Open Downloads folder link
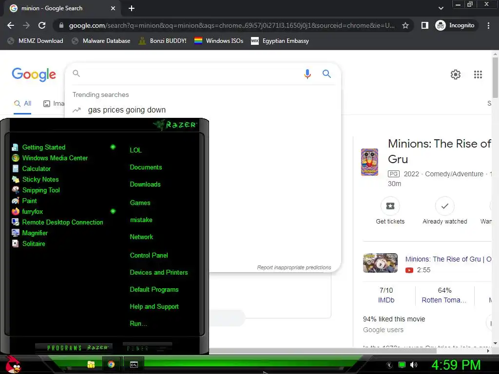Screen dimensions: 499x374 point(145,185)
